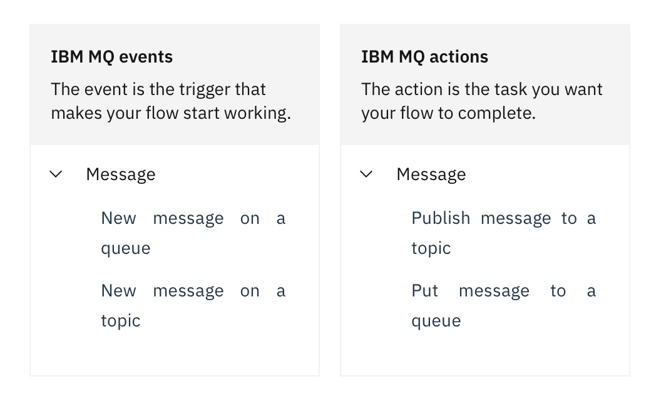Click the IBM MQ events heading
Image resolution: width=661 pixels, height=399 pixels.
pyautogui.click(x=111, y=57)
